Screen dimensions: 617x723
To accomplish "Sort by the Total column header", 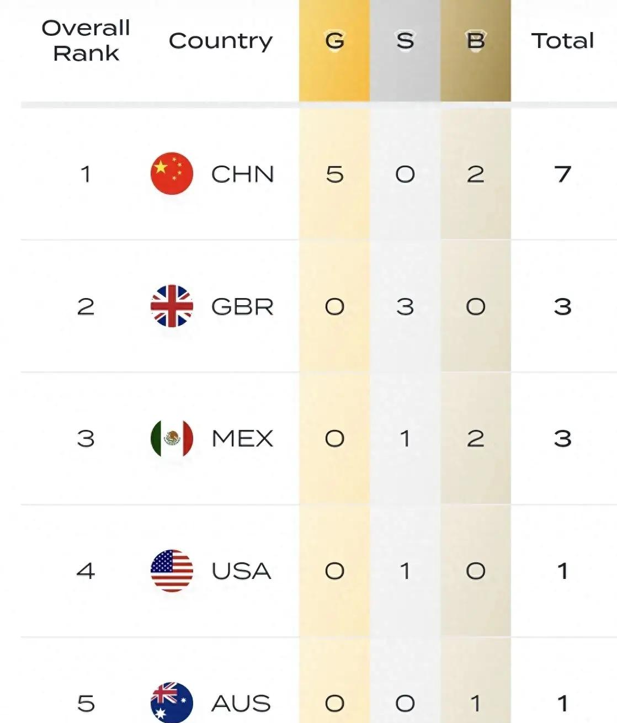I will (562, 41).
